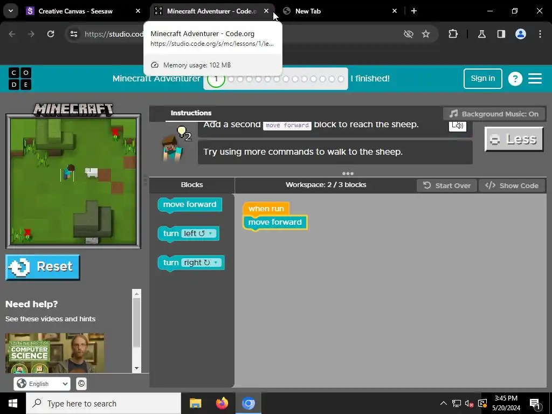Click the Reset button

(x=43, y=267)
